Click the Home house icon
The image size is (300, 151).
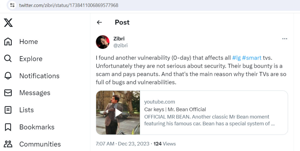click(x=8, y=42)
